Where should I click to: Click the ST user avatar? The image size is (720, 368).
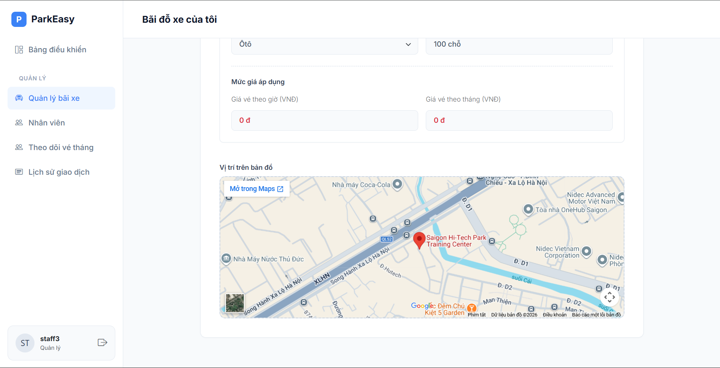coord(25,343)
